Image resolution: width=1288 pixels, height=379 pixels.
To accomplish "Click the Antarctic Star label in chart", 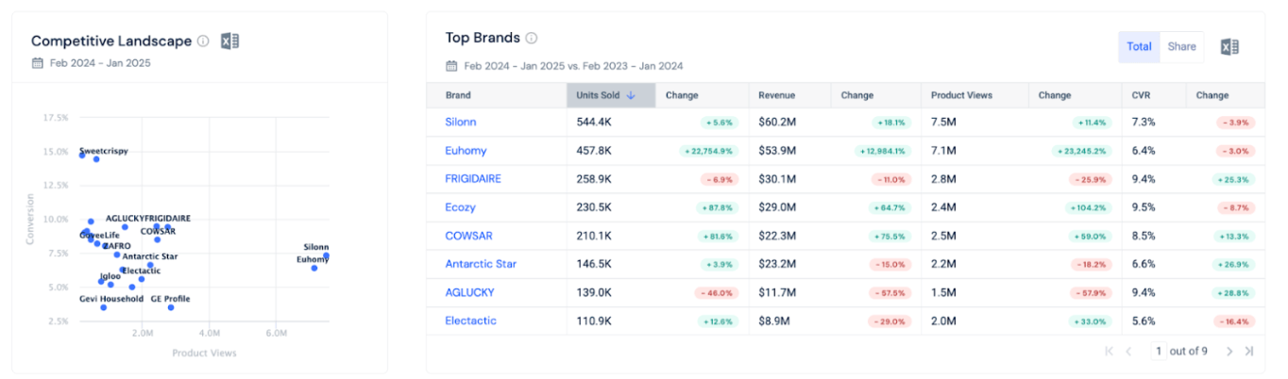I will coord(150,256).
